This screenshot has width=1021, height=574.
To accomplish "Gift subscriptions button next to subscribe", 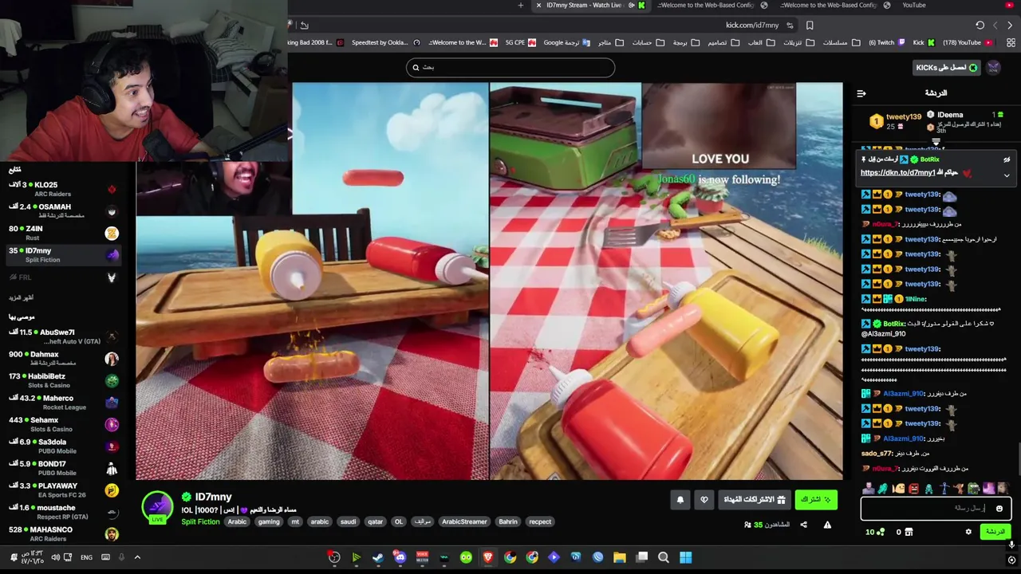I will click(x=755, y=500).
